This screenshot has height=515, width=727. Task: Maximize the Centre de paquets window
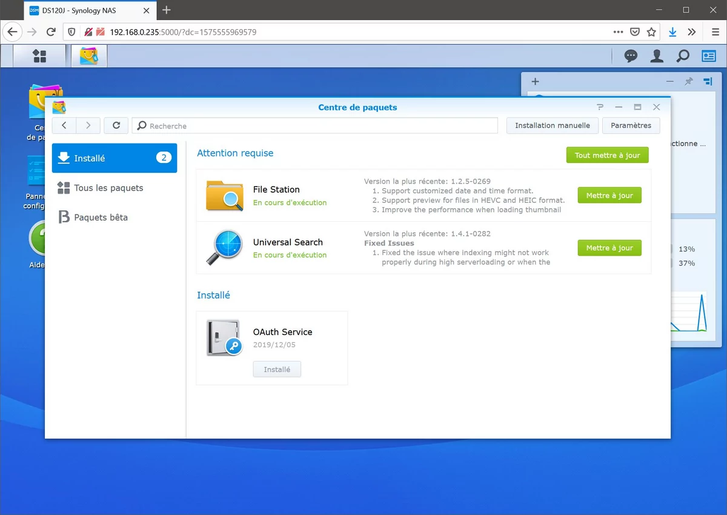[x=637, y=107]
